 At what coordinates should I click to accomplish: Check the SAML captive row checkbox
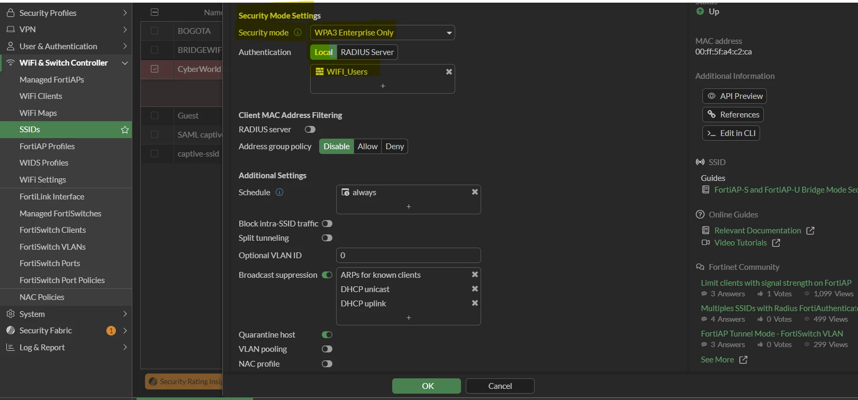(x=155, y=134)
